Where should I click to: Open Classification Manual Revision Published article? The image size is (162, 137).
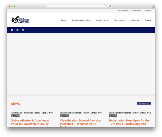pyautogui.click(x=80, y=123)
